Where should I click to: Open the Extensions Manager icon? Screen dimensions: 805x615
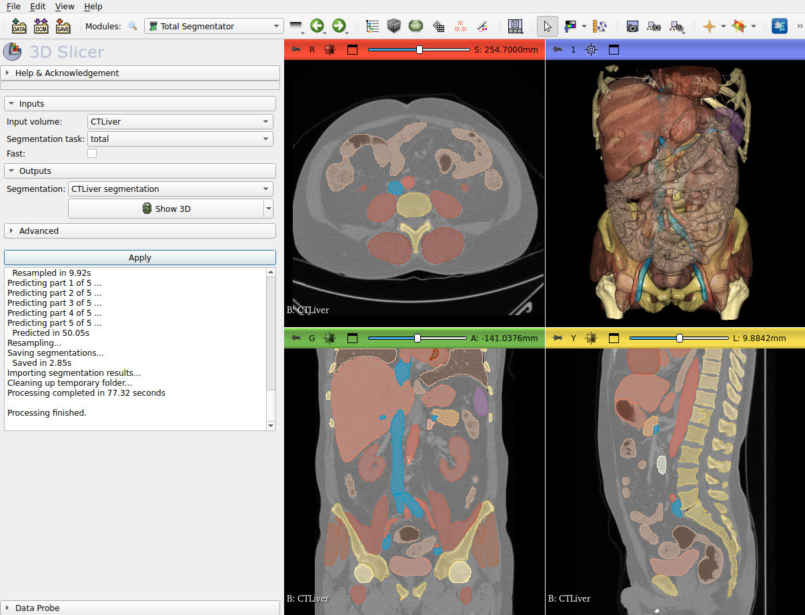779,26
